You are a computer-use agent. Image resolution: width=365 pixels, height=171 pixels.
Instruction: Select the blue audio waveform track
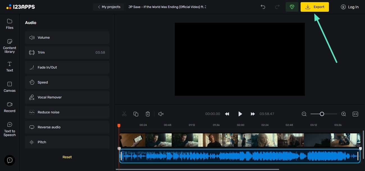240,156
